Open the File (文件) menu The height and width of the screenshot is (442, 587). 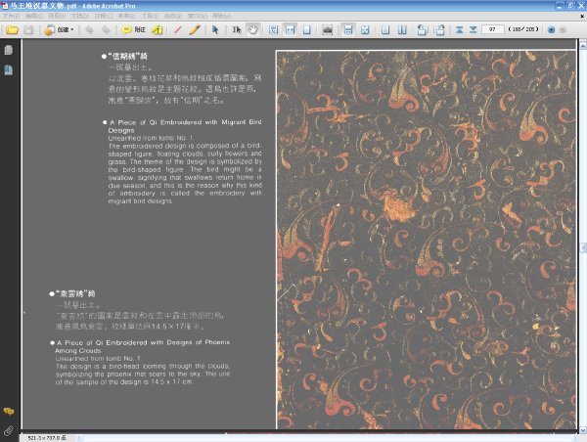click(11, 16)
